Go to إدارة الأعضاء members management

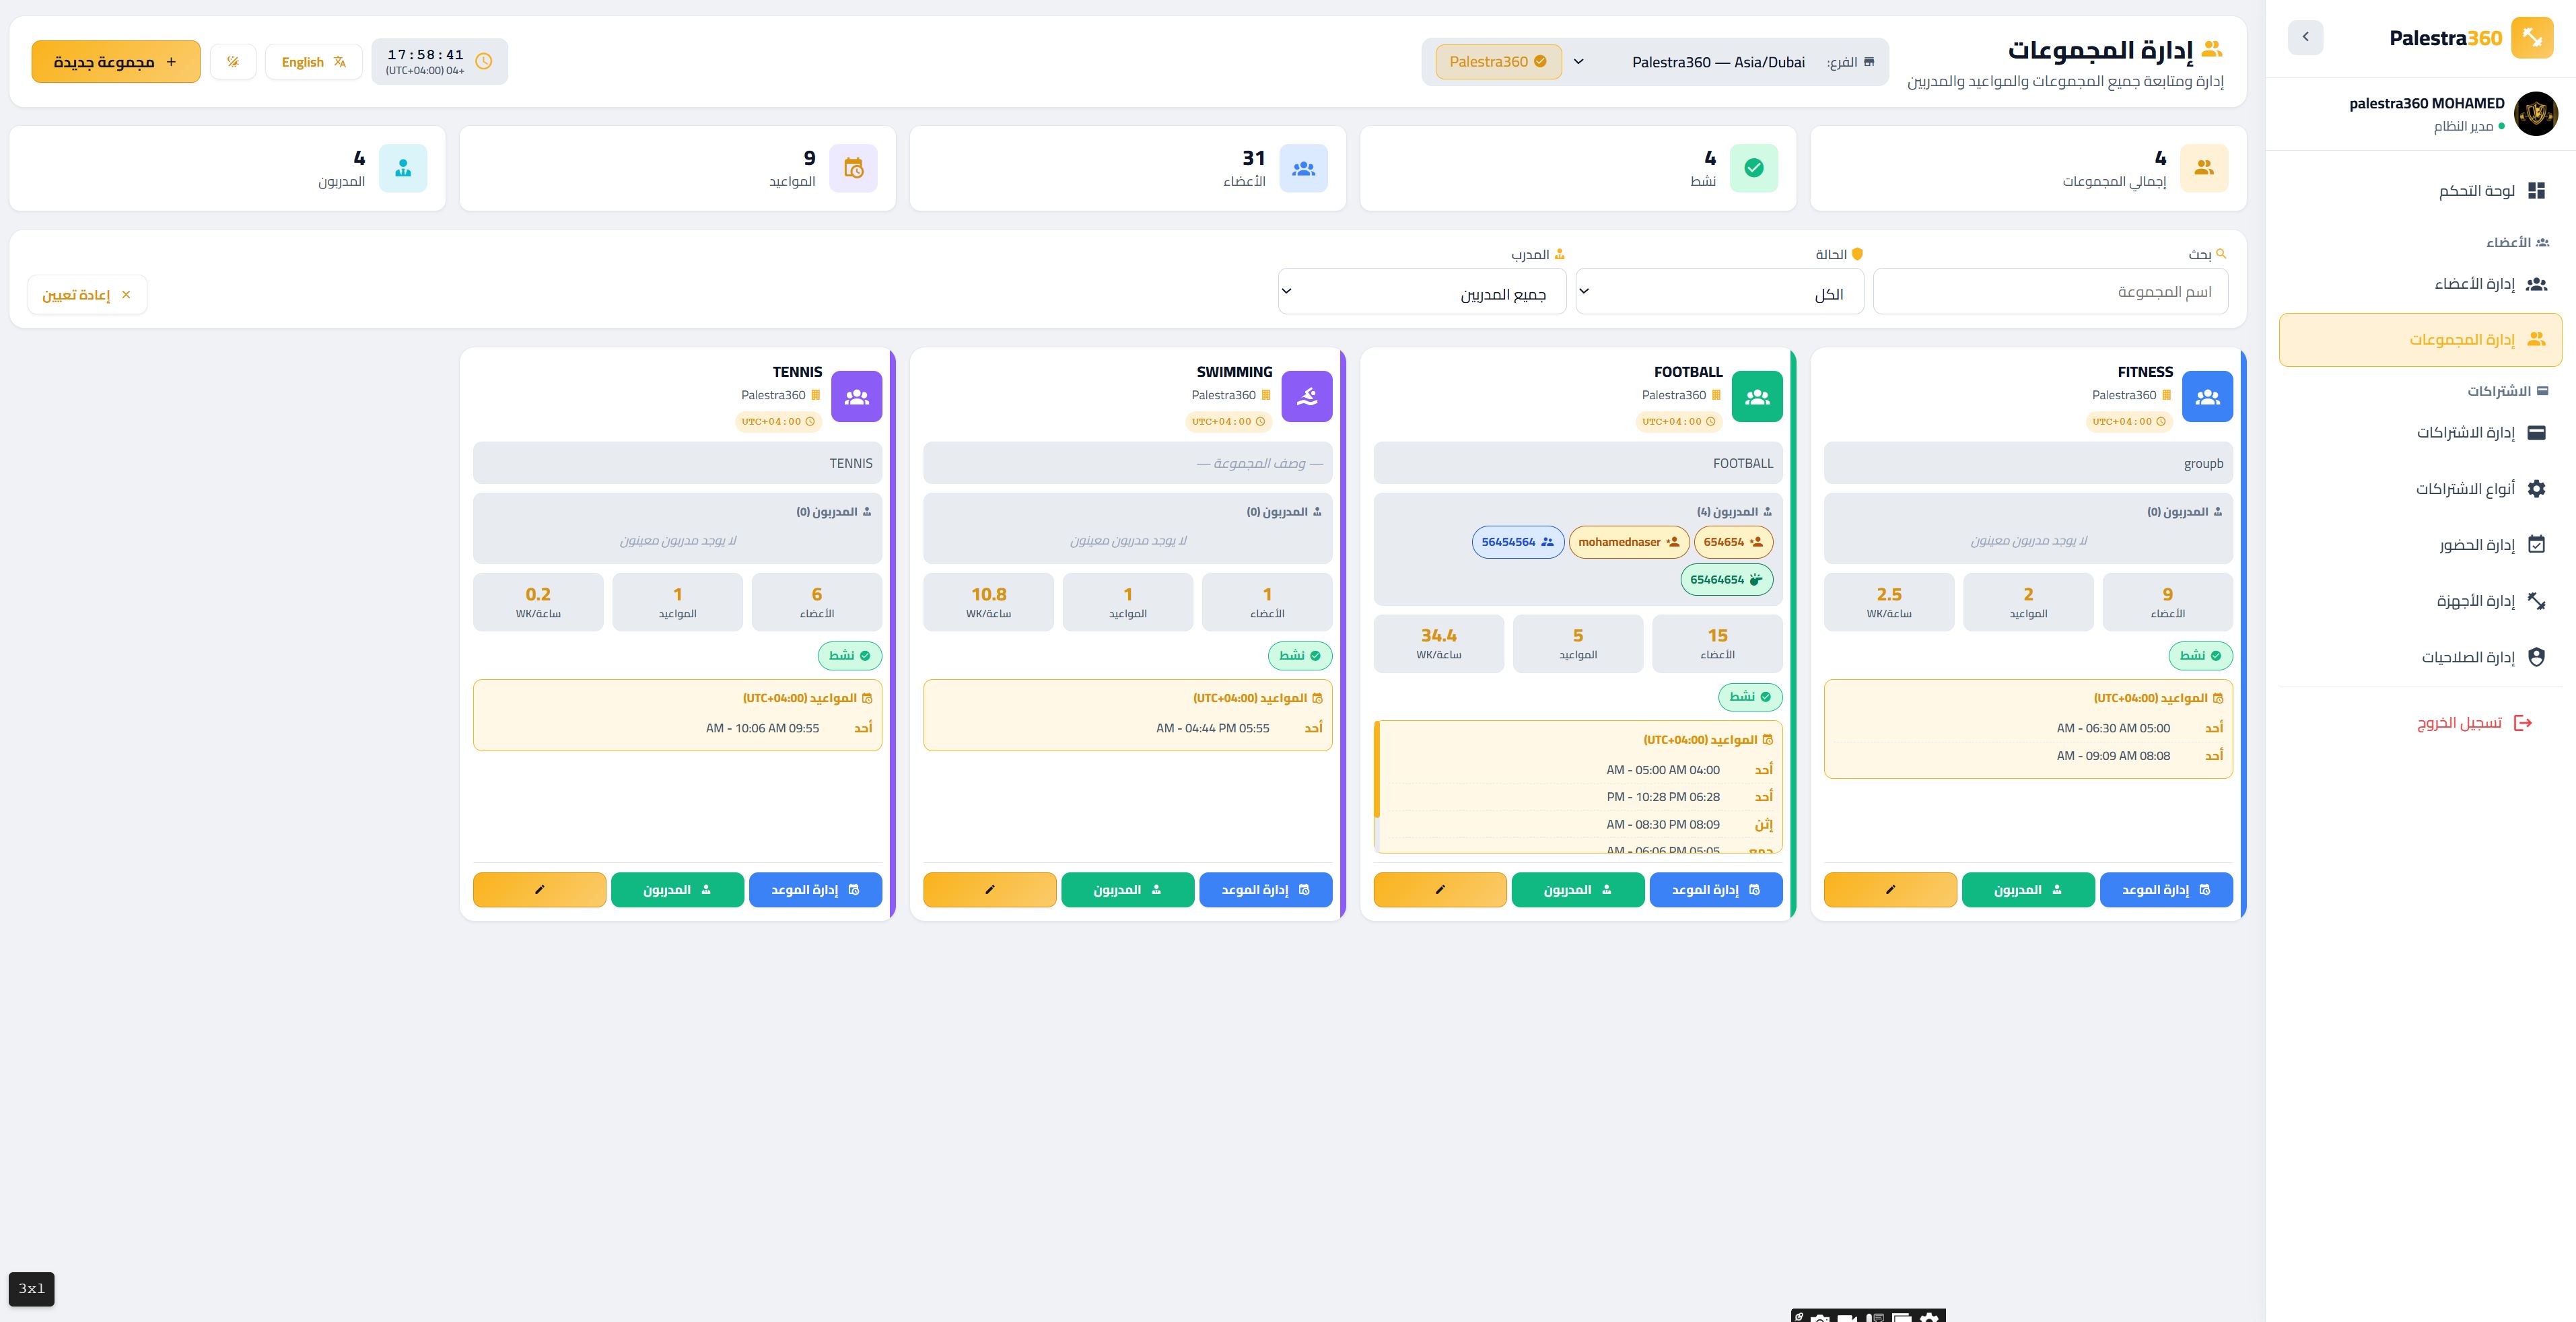click(2420, 284)
